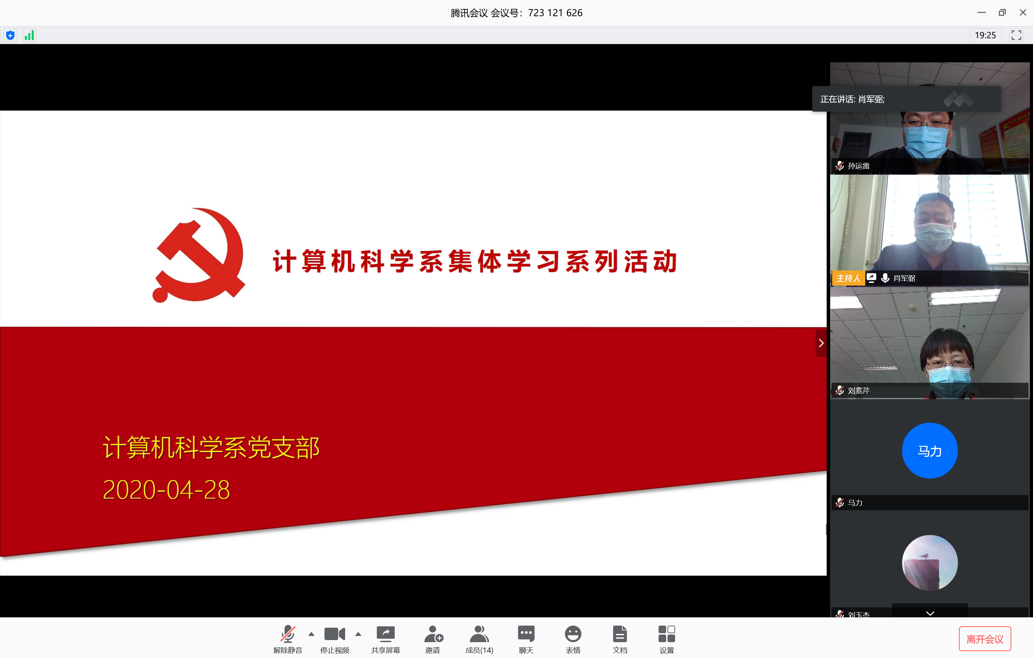Click the meeting number 723 121 626 title
This screenshot has width=1033, height=658.
[x=516, y=13]
